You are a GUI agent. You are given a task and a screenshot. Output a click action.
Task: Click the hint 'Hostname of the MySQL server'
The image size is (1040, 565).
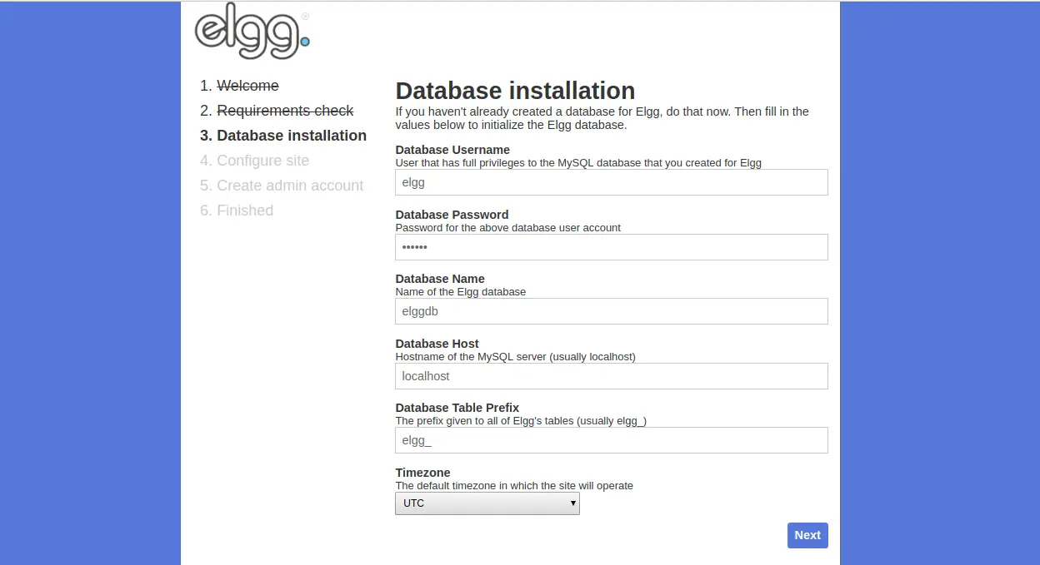pos(515,357)
